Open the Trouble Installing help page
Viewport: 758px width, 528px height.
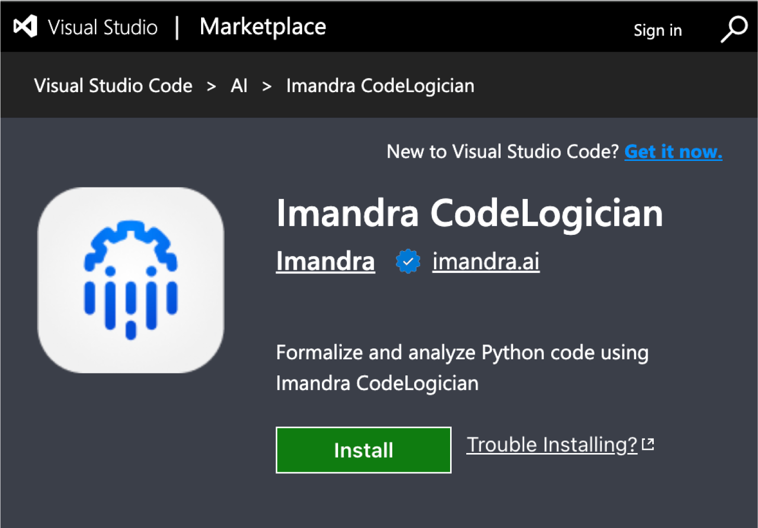click(x=552, y=444)
